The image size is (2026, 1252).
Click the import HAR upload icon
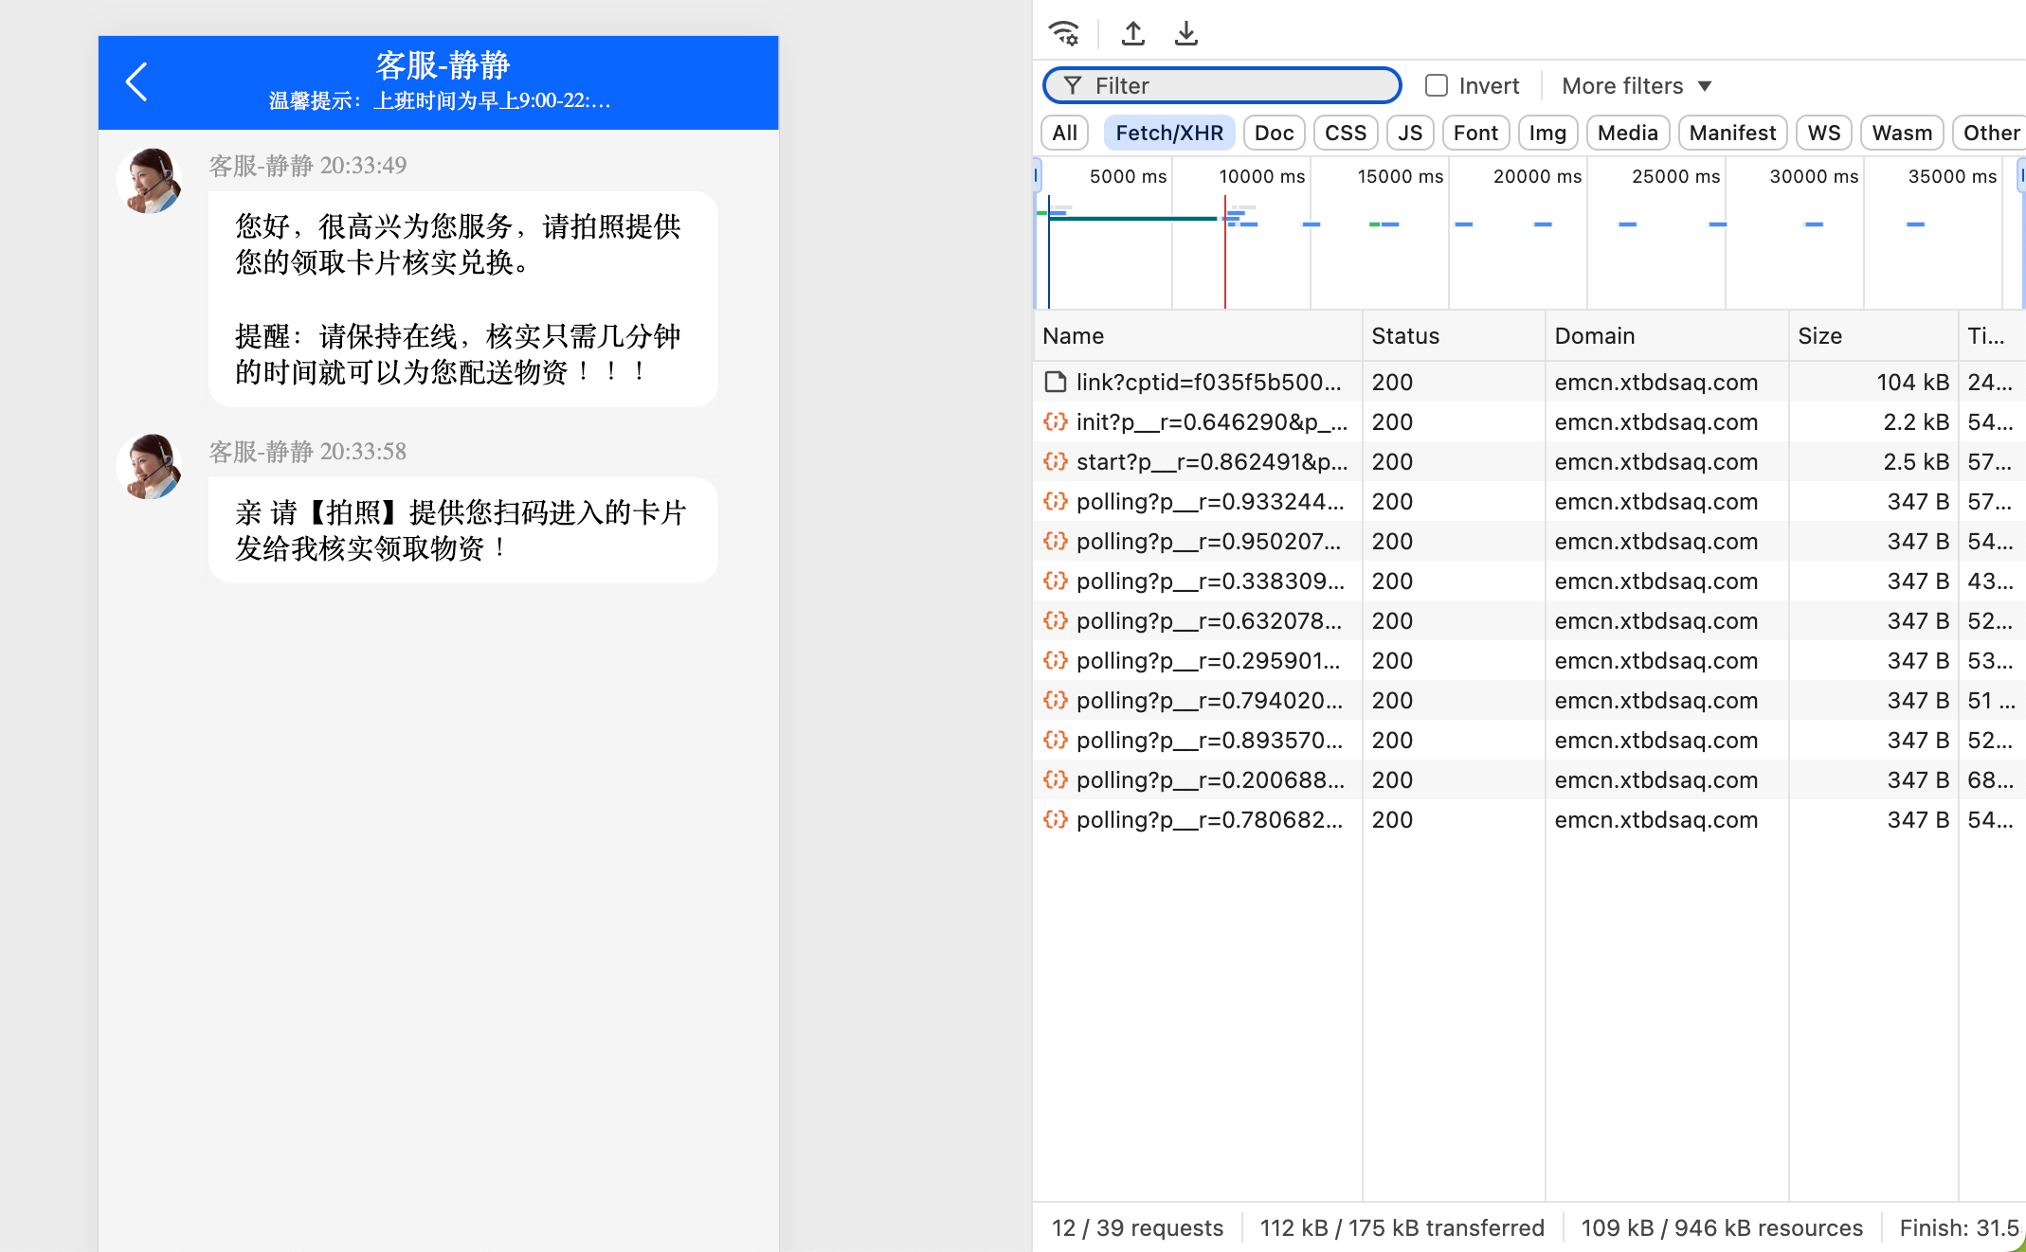1132,33
